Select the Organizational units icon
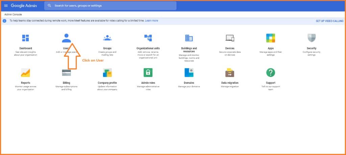This screenshot has width=346, height=155. (x=148, y=38)
